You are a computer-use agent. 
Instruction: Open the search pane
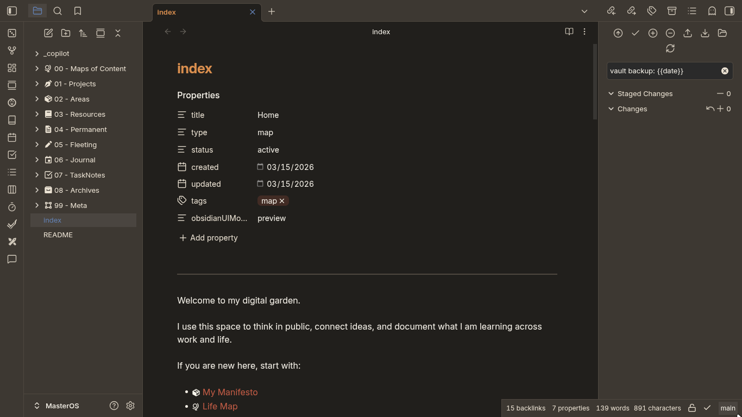click(58, 11)
